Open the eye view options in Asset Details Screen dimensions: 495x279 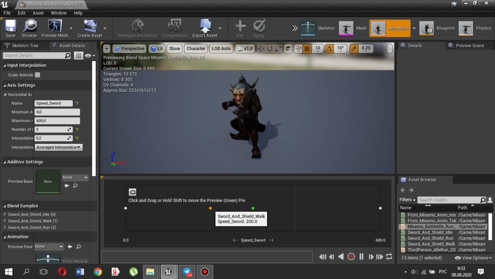90,56
